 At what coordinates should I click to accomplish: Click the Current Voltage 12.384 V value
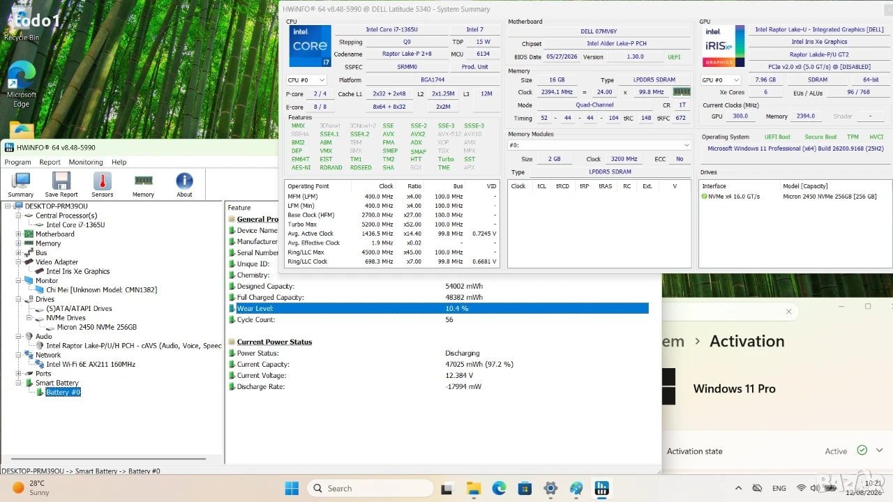point(460,375)
